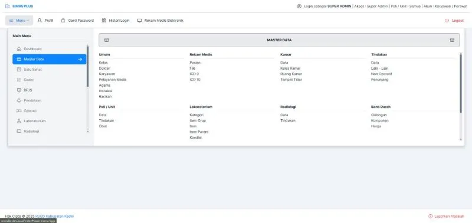The width and height of the screenshot is (472, 223).
Task: Click the SIMRS PLUS logo icon
Action: 7,6
